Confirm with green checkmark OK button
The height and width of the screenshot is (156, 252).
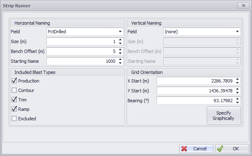(232, 149)
